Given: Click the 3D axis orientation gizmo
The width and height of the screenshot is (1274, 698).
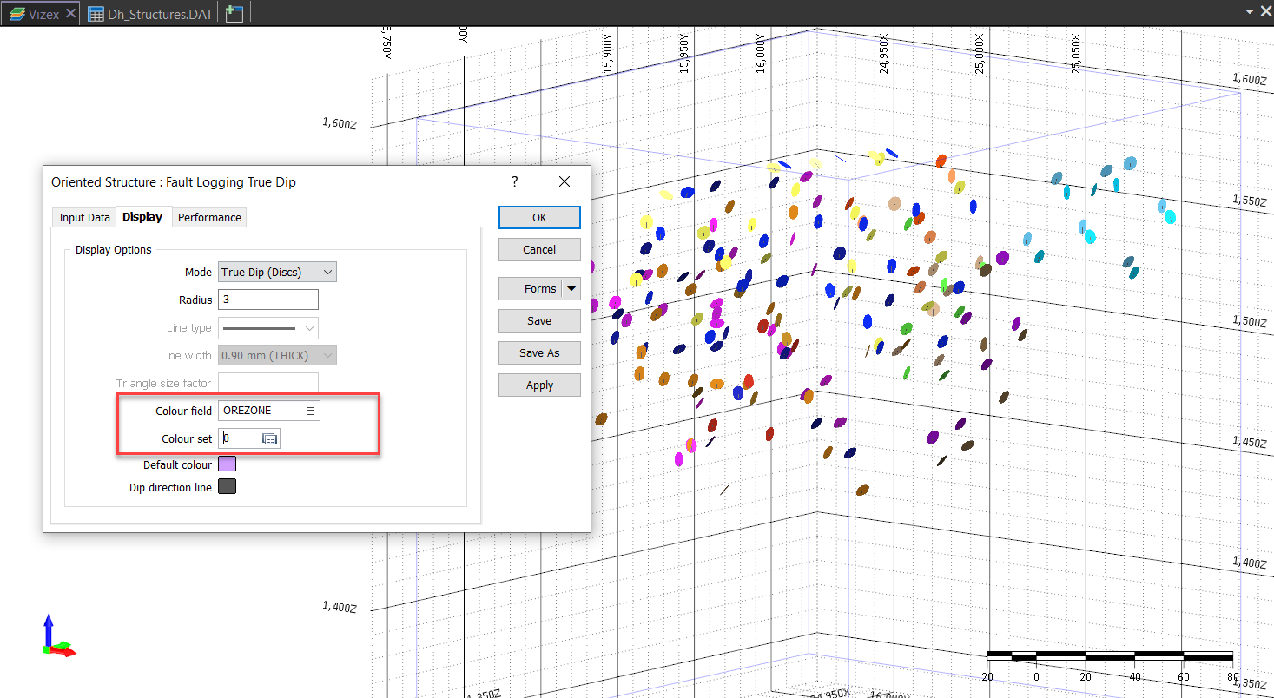Looking at the screenshot, I should pos(56,638).
